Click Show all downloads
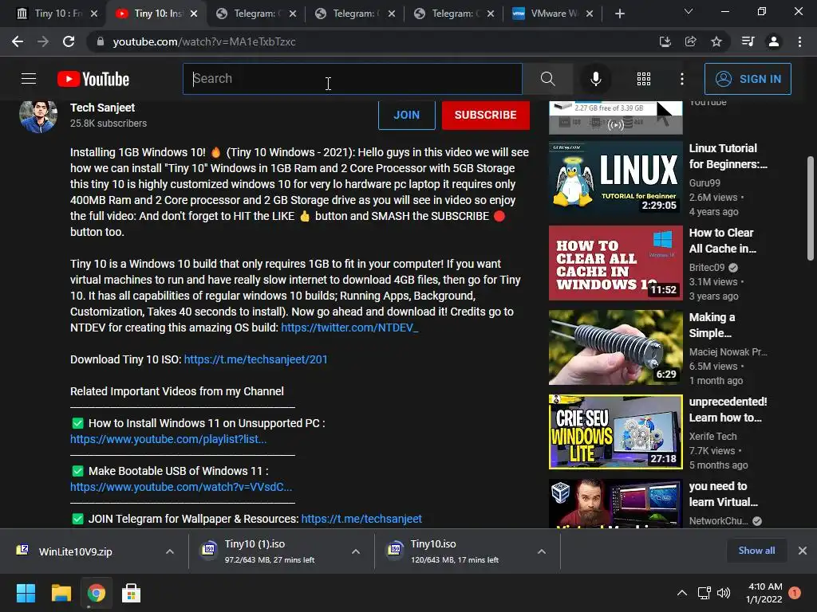 point(756,550)
